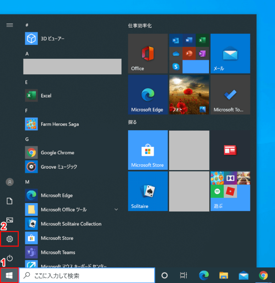Screen dimensions: 275x283
Task: Open Task View on the taskbar
Action: tap(184, 276)
